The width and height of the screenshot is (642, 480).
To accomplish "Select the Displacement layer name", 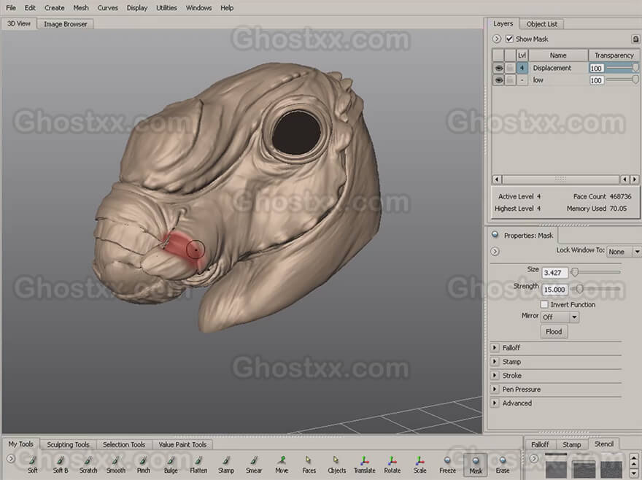I will point(552,68).
